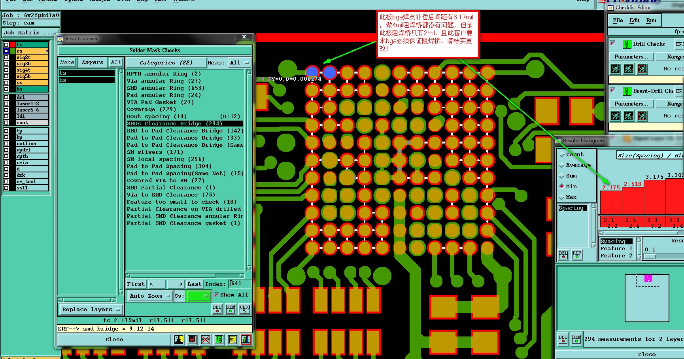Click the green numbered page icon

point(219,339)
